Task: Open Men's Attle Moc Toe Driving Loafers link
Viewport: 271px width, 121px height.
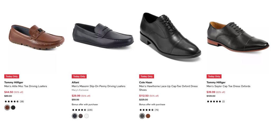Action: click(x=26, y=86)
